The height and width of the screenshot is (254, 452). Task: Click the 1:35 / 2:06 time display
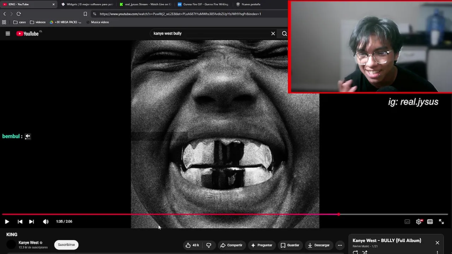[x=64, y=222]
